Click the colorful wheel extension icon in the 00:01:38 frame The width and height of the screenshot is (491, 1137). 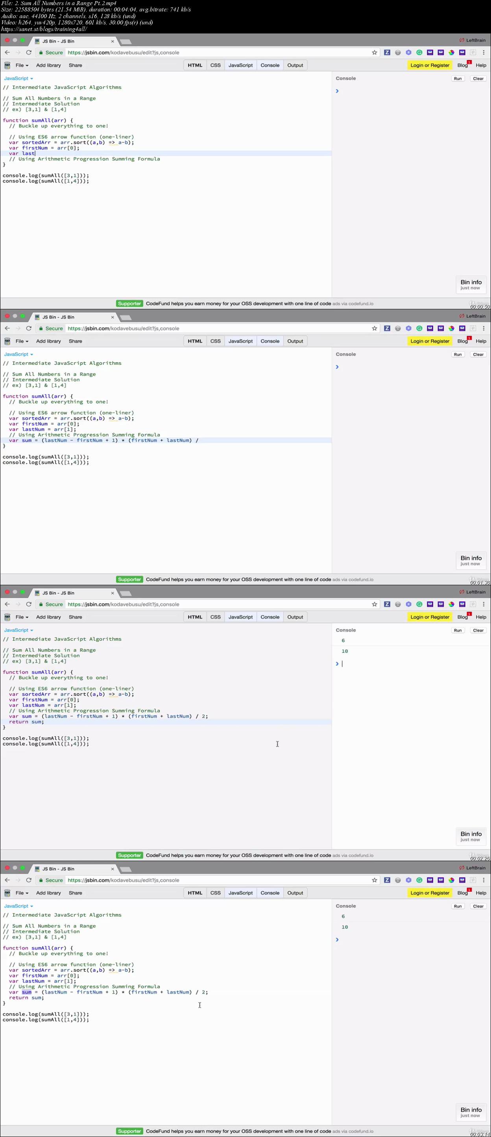[451, 328]
